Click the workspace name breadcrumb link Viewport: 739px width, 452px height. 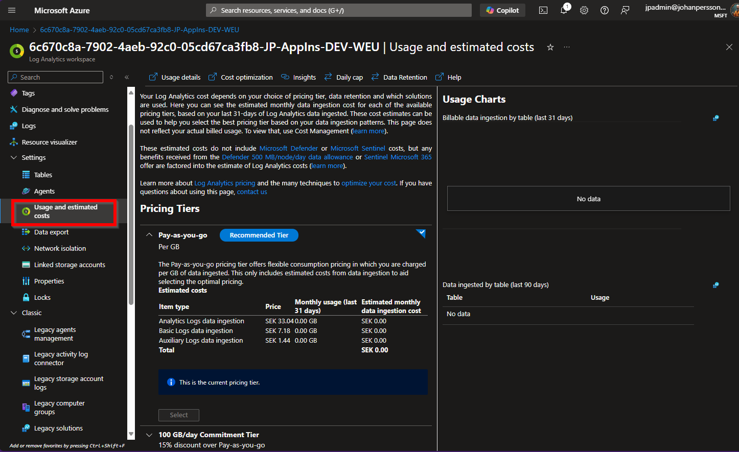[140, 30]
